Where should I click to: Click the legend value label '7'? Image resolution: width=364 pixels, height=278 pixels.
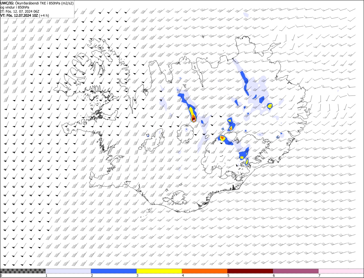tap(319, 276)
